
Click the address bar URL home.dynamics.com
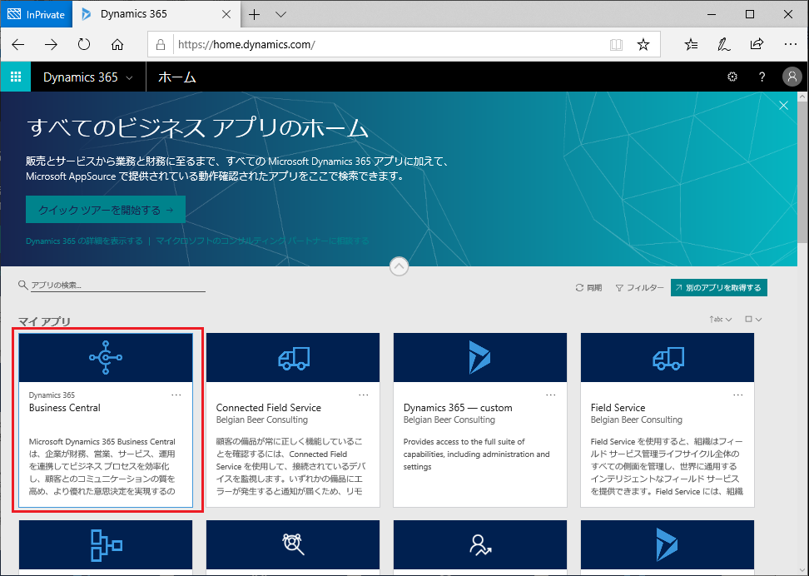246,44
